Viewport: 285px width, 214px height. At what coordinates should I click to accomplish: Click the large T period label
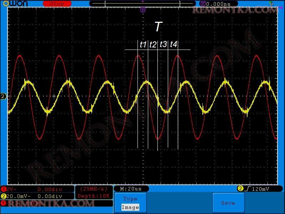click(x=158, y=27)
